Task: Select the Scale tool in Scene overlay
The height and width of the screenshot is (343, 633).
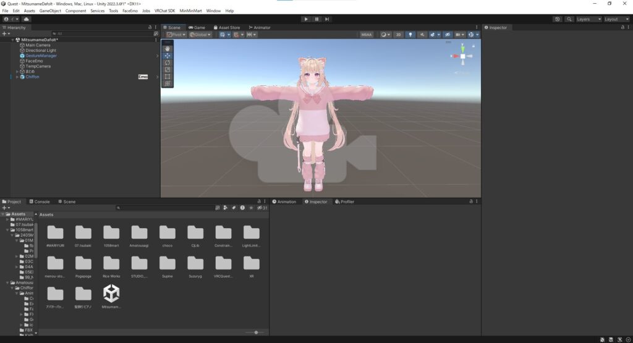Action: pos(168,70)
